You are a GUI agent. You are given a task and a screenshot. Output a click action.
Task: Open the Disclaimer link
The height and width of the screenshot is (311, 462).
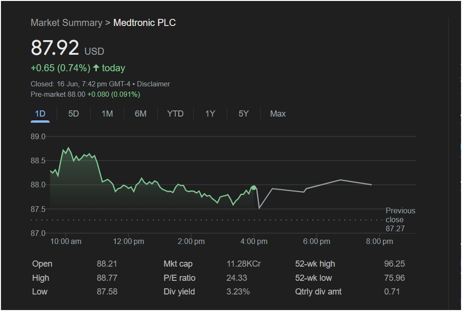(154, 84)
